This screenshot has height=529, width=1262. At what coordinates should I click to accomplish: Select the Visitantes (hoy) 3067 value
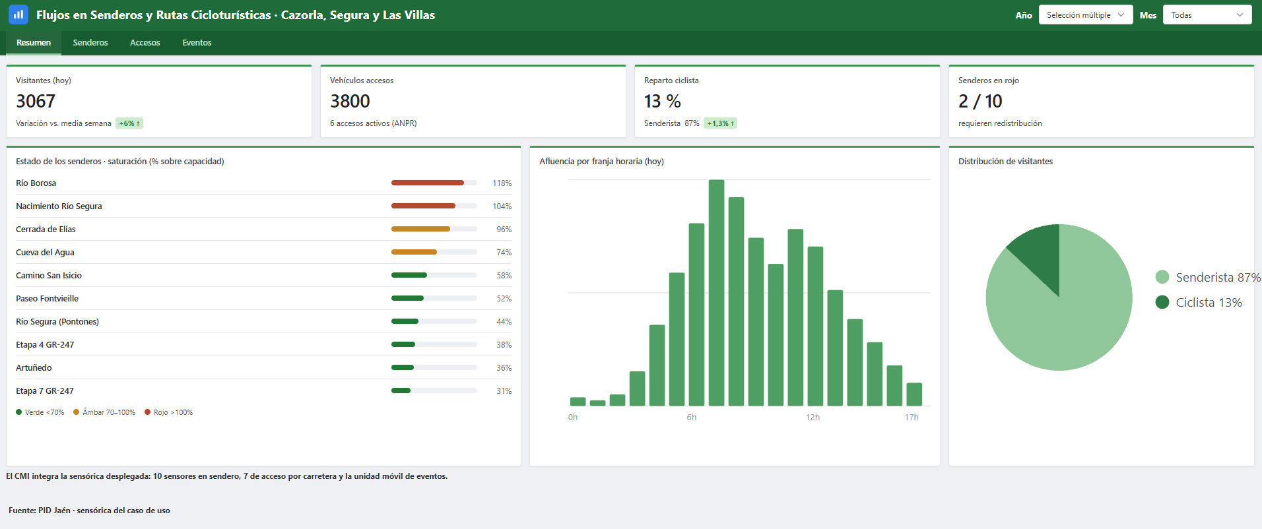[36, 101]
